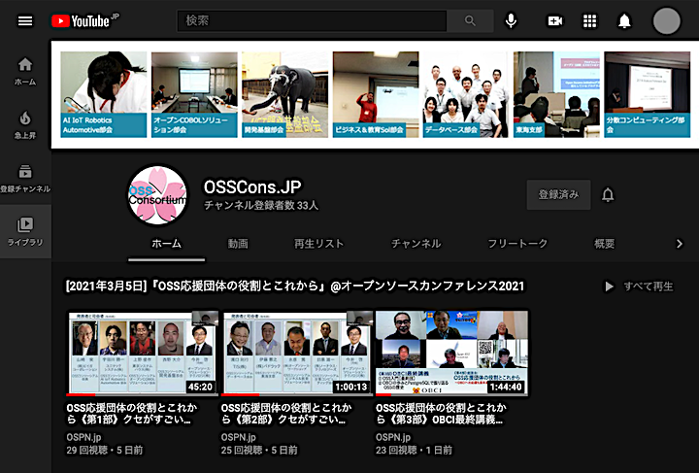Open the create video camera icon
Screen dimensions: 699x473
[554, 21]
